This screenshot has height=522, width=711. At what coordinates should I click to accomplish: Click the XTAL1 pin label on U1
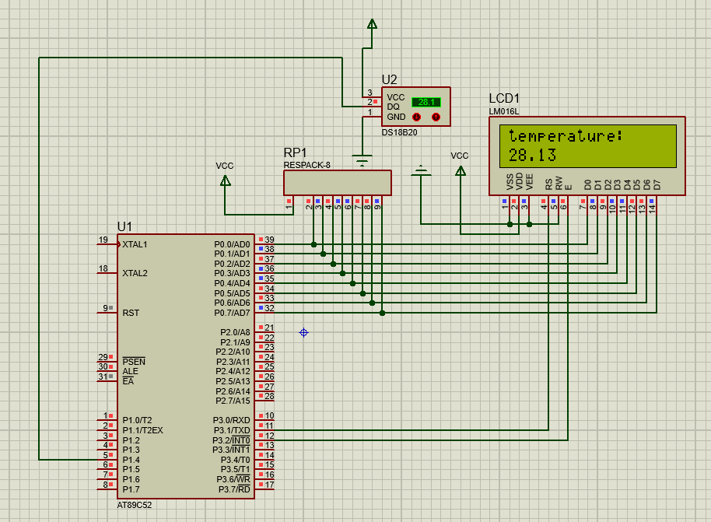click(135, 244)
